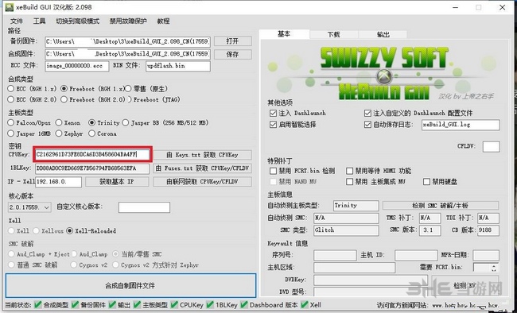517x313 pixels.
Task: Click the 1BLKey input field
Action: tap(92, 168)
